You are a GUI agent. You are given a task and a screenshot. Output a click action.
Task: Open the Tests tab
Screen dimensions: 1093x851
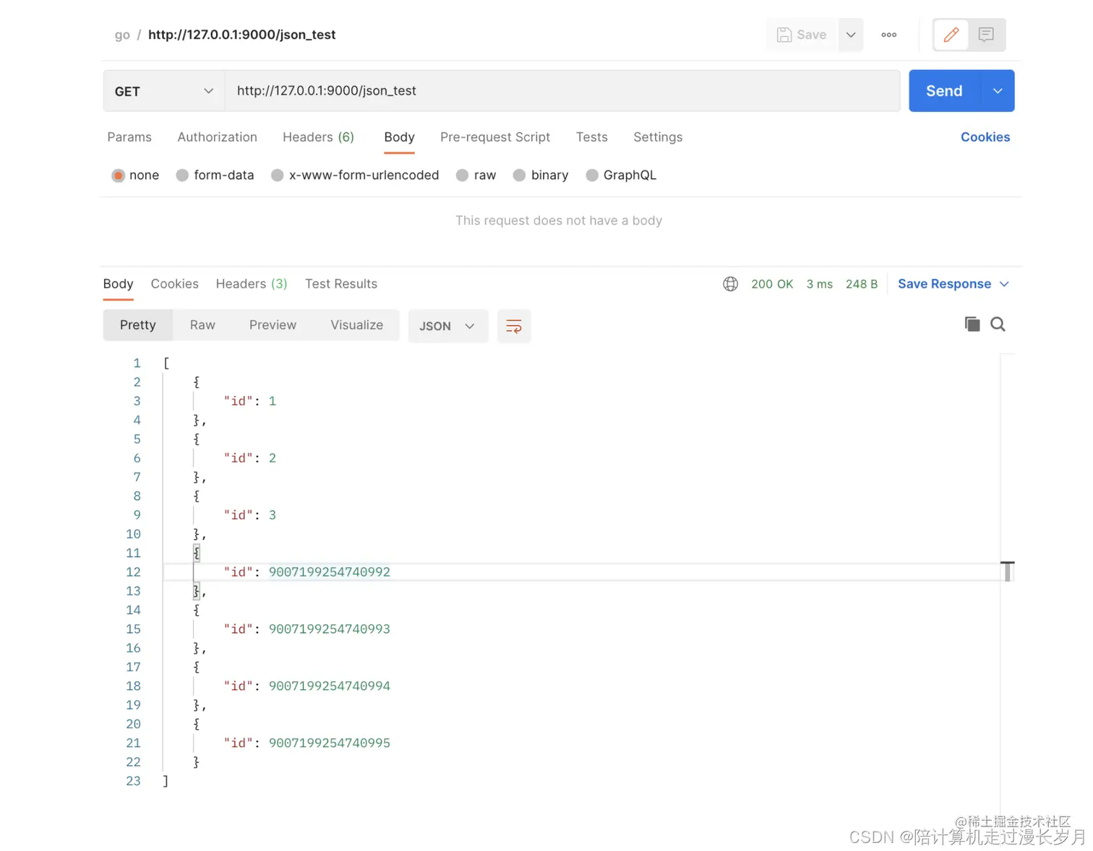tap(592, 137)
